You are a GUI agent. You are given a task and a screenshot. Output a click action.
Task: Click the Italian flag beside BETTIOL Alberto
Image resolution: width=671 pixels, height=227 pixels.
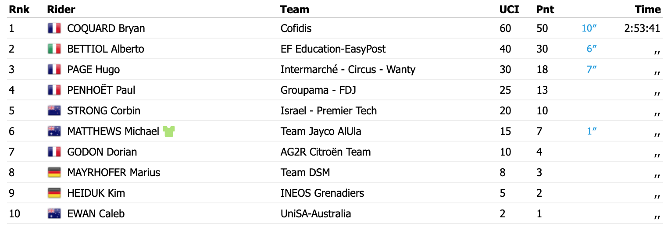[x=54, y=49]
